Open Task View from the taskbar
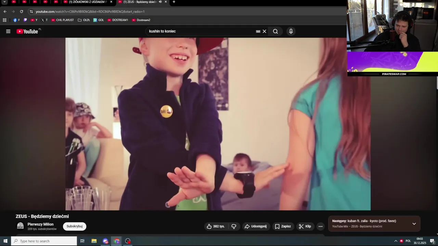The width and height of the screenshot is (438, 246). point(82,241)
